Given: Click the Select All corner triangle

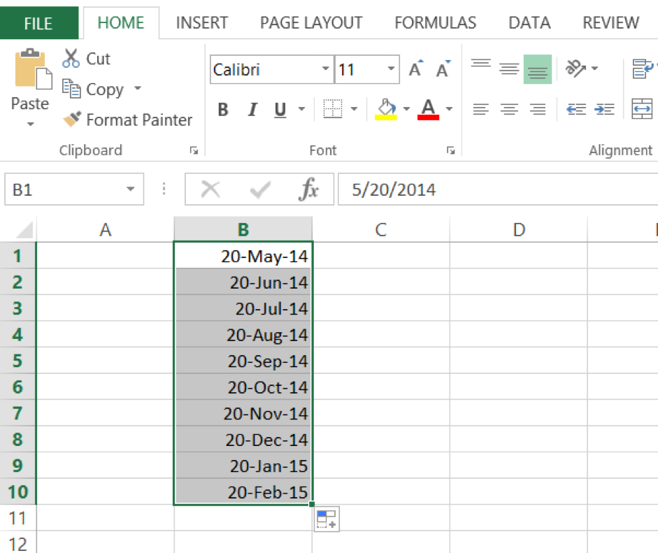Looking at the screenshot, I should click(24, 229).
